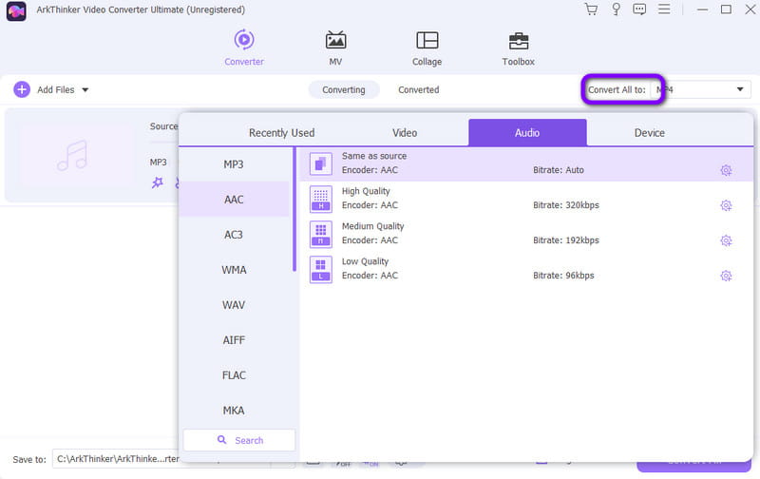This screenshot has width=760, height=479.
Task: Switch to the Video tab
Action: point(405,133)
